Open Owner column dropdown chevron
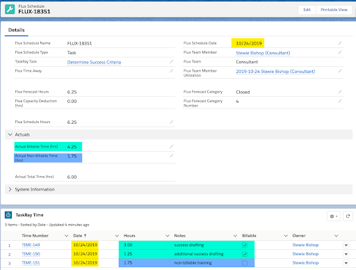Viewport: 356px width, 270px height. click(336, 236)
